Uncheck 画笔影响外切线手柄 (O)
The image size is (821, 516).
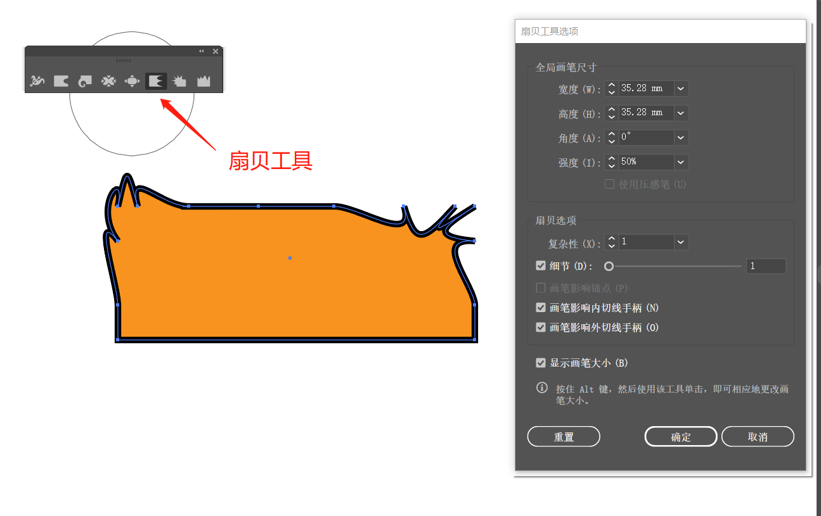pyautogui.click(x=541, y=327)
